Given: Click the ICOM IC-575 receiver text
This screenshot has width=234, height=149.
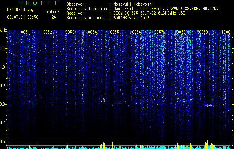Looking at the screenshot, I should click(x=149, y=13).
